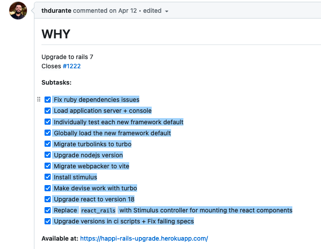Toggle the Upgrade nodejs version checkbox

pyautogui.click(x=48, y=155)
